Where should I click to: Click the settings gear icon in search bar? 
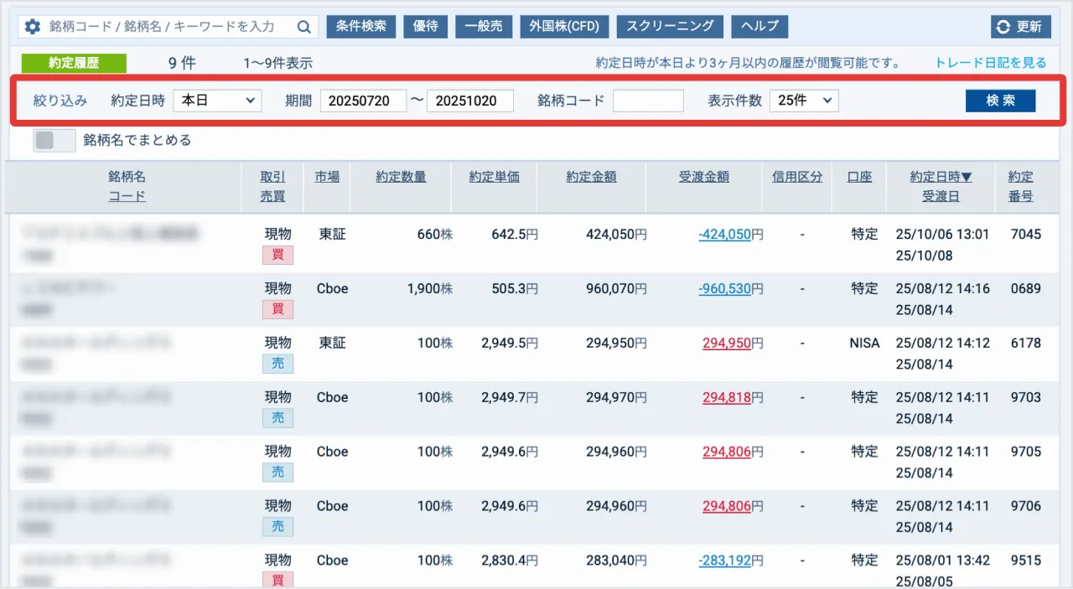pos(33,27)
